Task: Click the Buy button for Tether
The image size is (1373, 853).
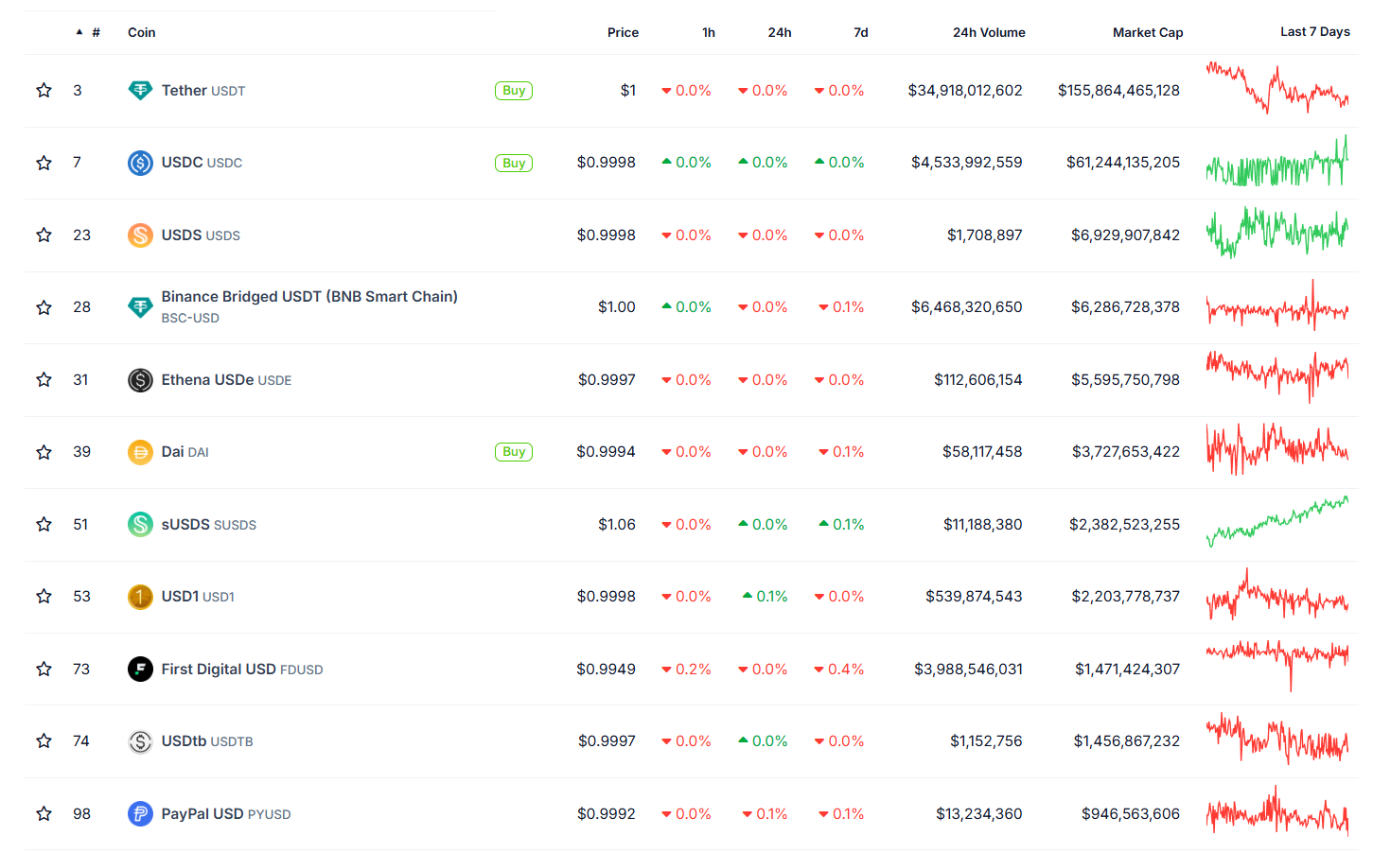Action: [514, 91]
